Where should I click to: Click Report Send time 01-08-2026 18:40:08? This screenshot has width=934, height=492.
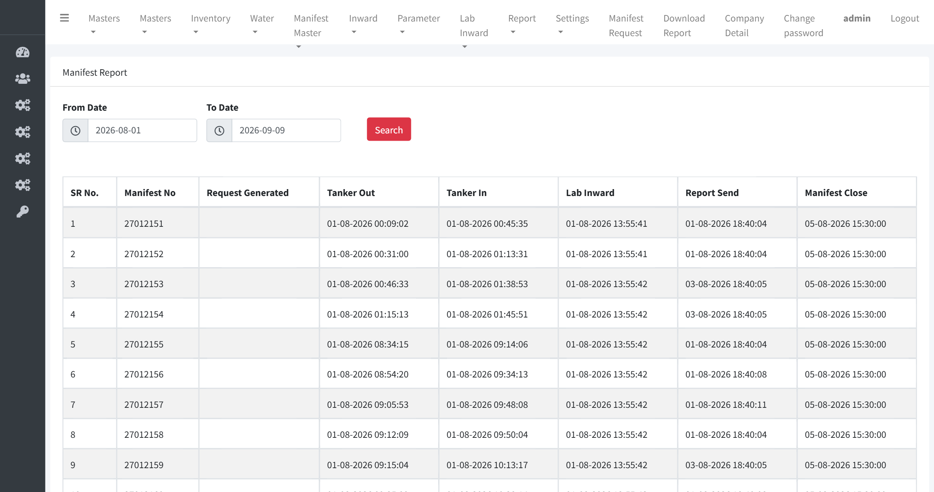tap(726, 374)
